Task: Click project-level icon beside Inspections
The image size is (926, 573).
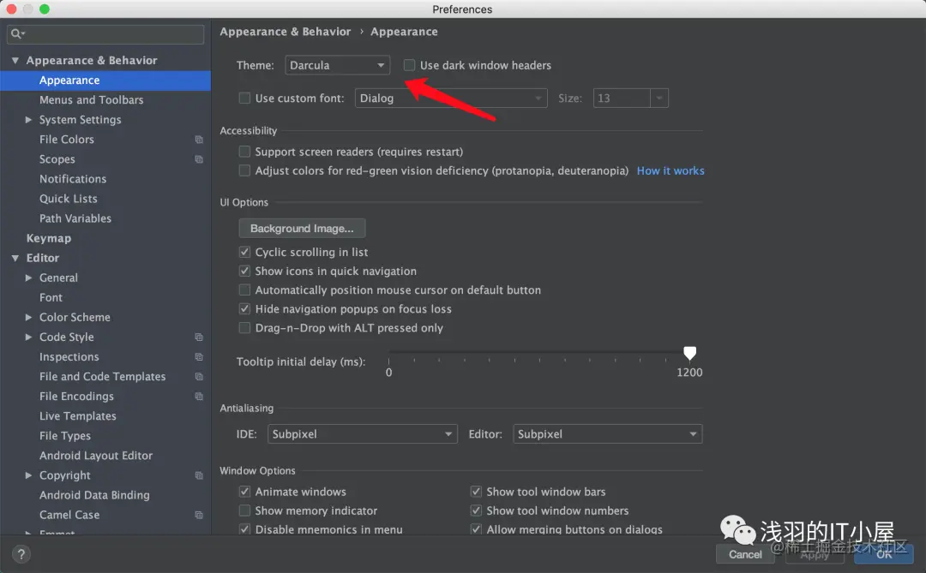Action: point(199,357)
